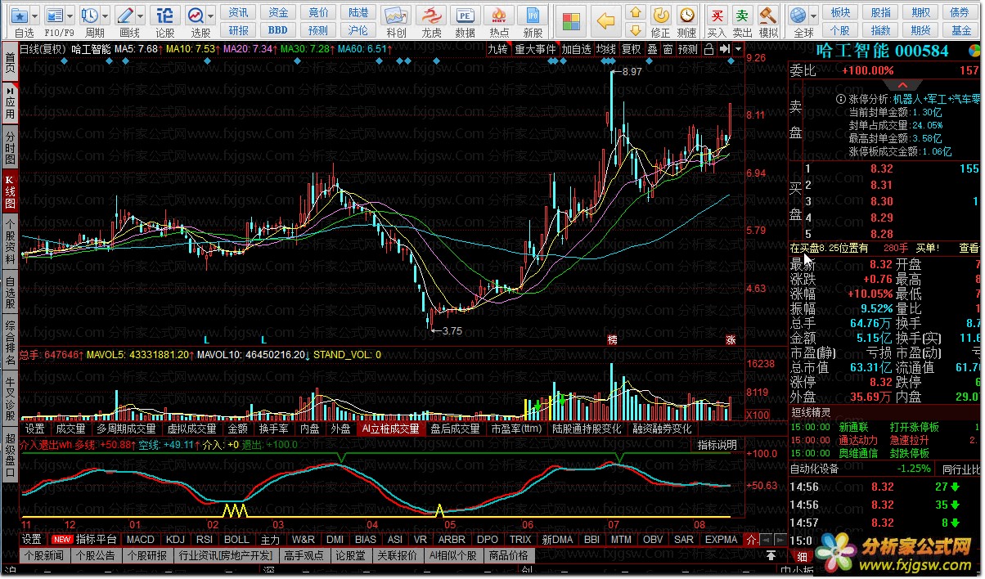Expand the 选股 dropdown arrow
Viewport: 985px width, 579px height.
211,15
